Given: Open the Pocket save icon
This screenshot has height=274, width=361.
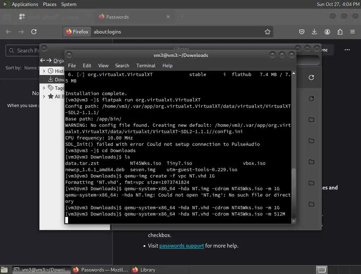Looking at the screenshot, I should (x=302, y=32).
